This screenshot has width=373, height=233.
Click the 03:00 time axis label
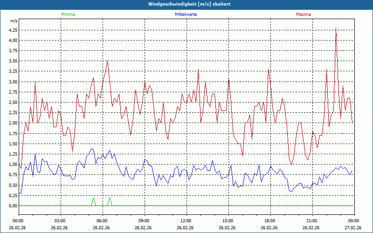point(61,221)
